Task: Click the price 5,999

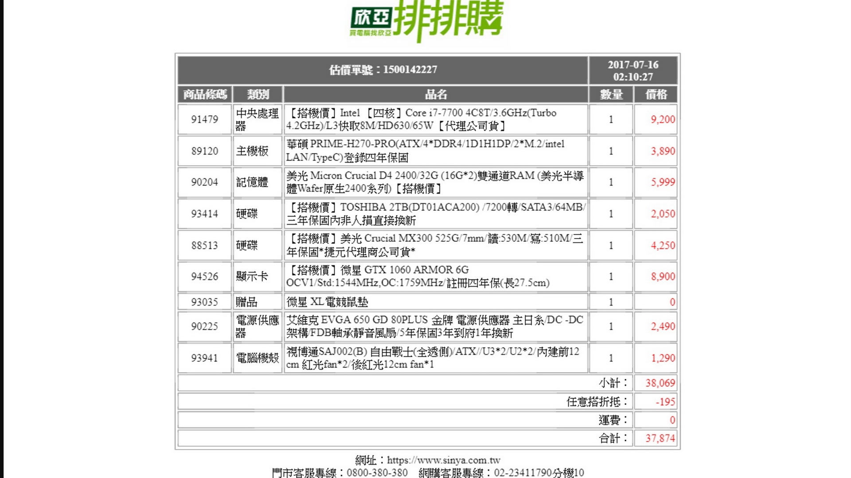Action: [x=663, y=182]
